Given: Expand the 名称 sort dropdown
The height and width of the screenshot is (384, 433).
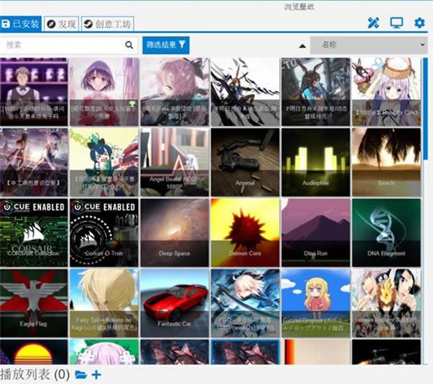Looking at the screenshot, I should [x=369, y=45].
